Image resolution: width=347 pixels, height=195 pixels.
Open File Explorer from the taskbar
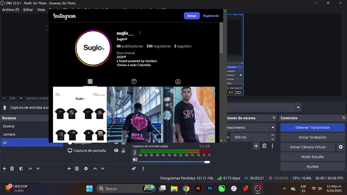174,188
